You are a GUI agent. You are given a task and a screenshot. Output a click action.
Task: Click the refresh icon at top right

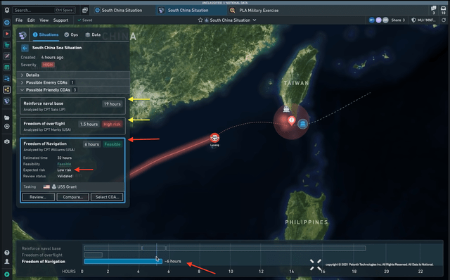click(444, 20)
